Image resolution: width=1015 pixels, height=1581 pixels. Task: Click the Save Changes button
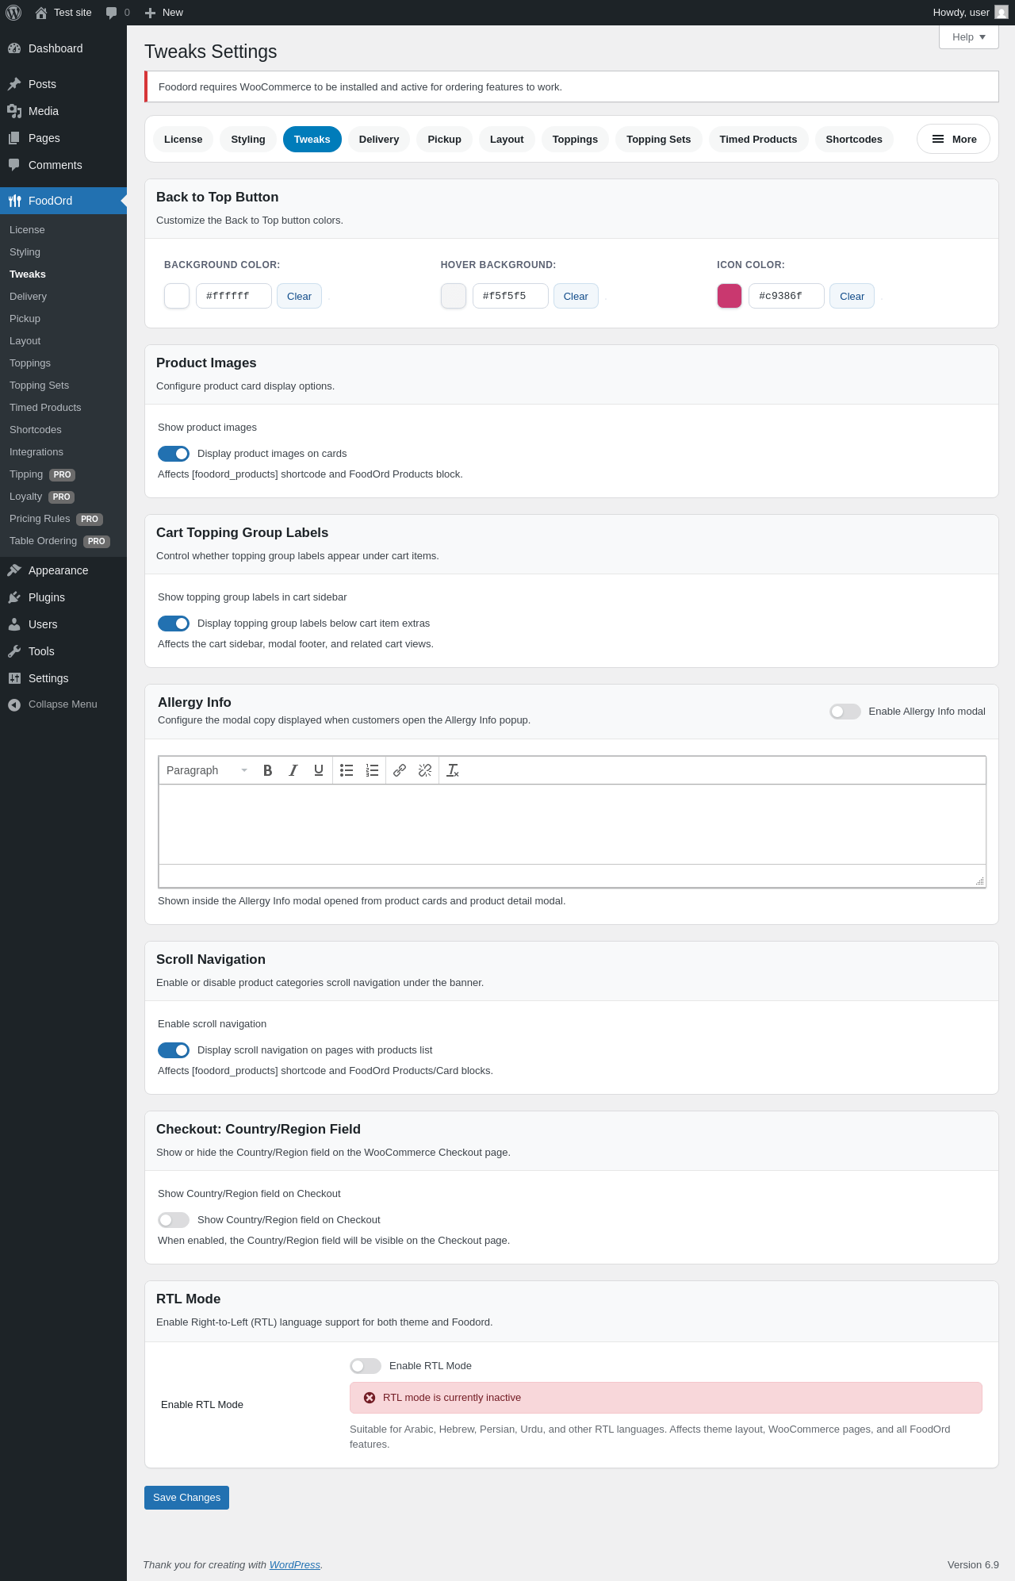click(186, 1498)
